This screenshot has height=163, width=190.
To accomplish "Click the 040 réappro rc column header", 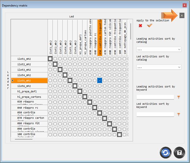I will point(95,38).
